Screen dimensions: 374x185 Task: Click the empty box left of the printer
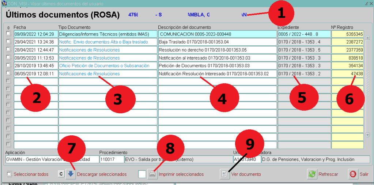pos(142,174)
